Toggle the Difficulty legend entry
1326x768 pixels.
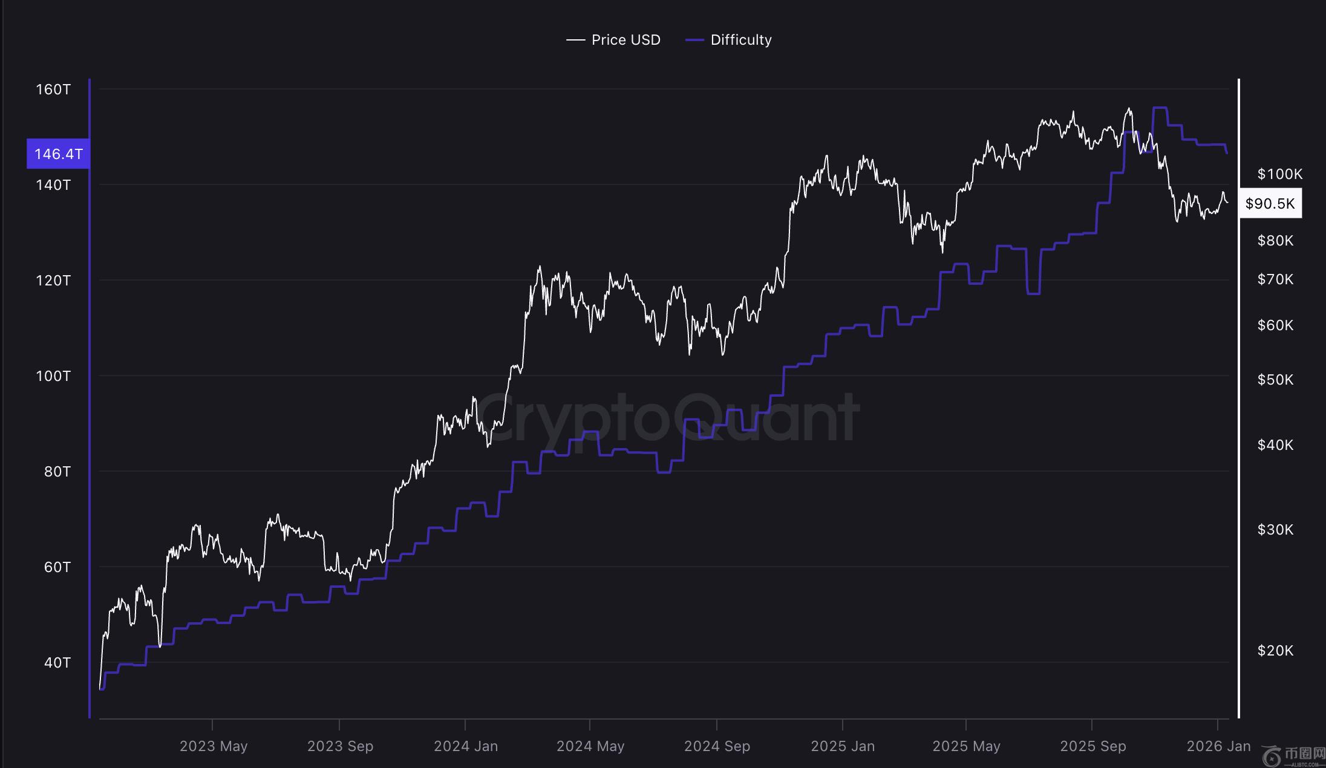click(x=740, y=40)
